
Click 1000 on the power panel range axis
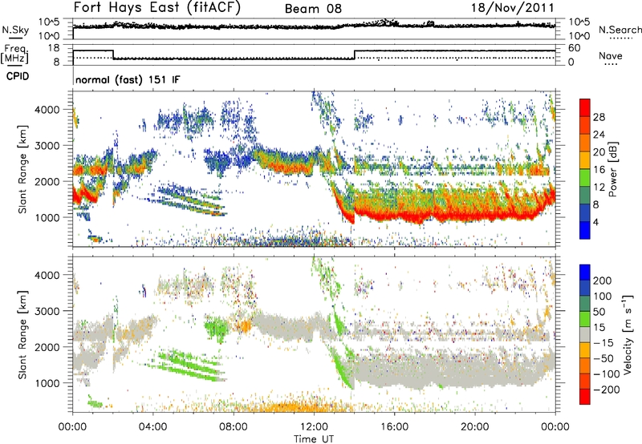[x=47, y=217]
